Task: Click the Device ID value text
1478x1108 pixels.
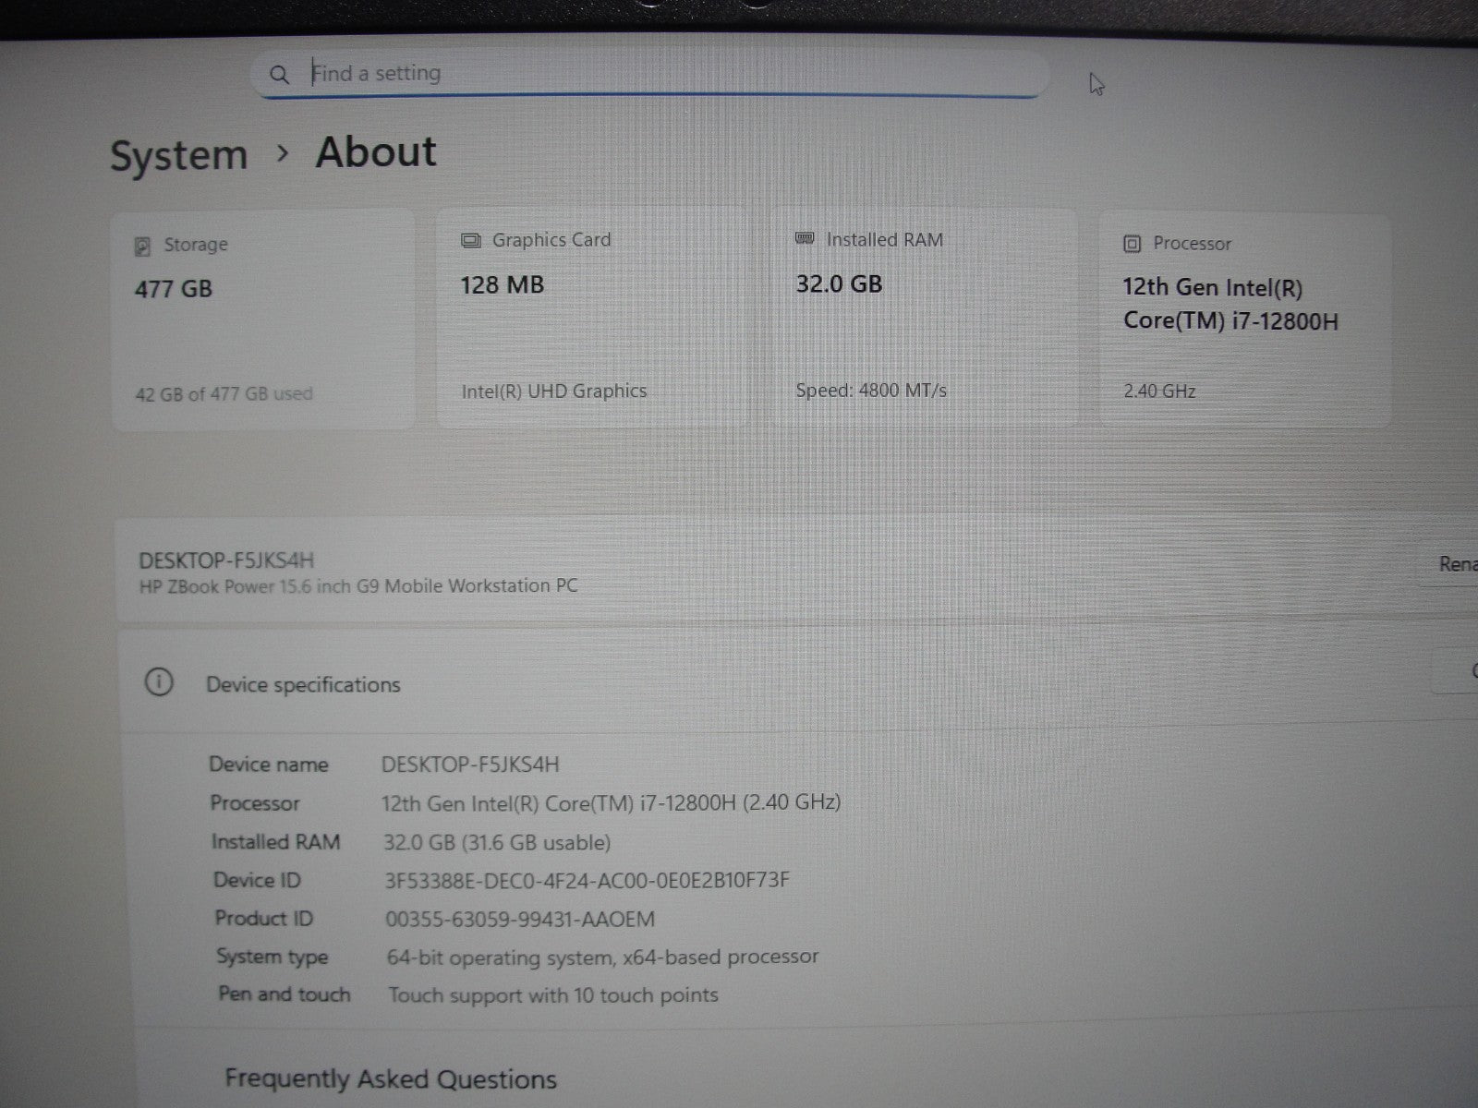Action: coord(588,880)
